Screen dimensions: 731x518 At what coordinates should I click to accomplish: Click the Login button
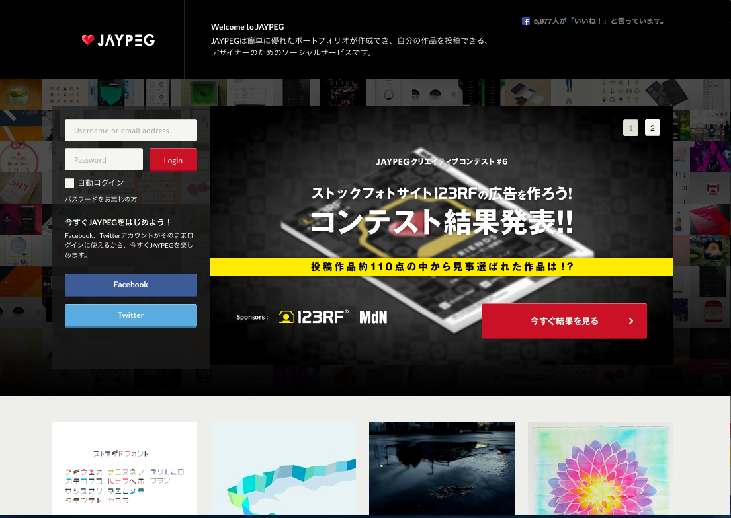point(173,159)
